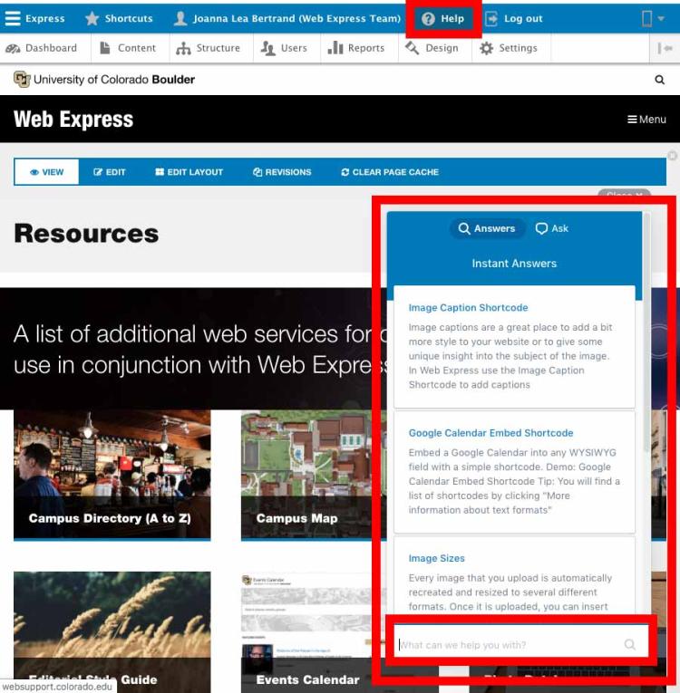Screen dimensions: 680x693
Task: Open the Campus Directory (A to Z) tile
Action: 112,475
